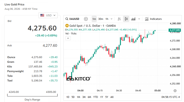184x102 pixels.
Task: Collapse the indicator legend chevron
Action: 68,38
